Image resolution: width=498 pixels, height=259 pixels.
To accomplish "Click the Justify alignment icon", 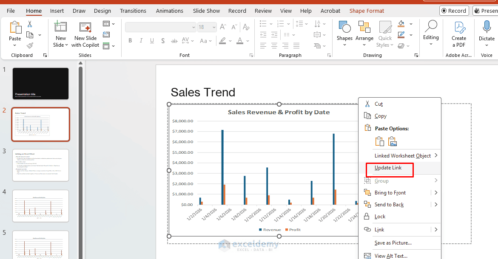I will 296,46.
